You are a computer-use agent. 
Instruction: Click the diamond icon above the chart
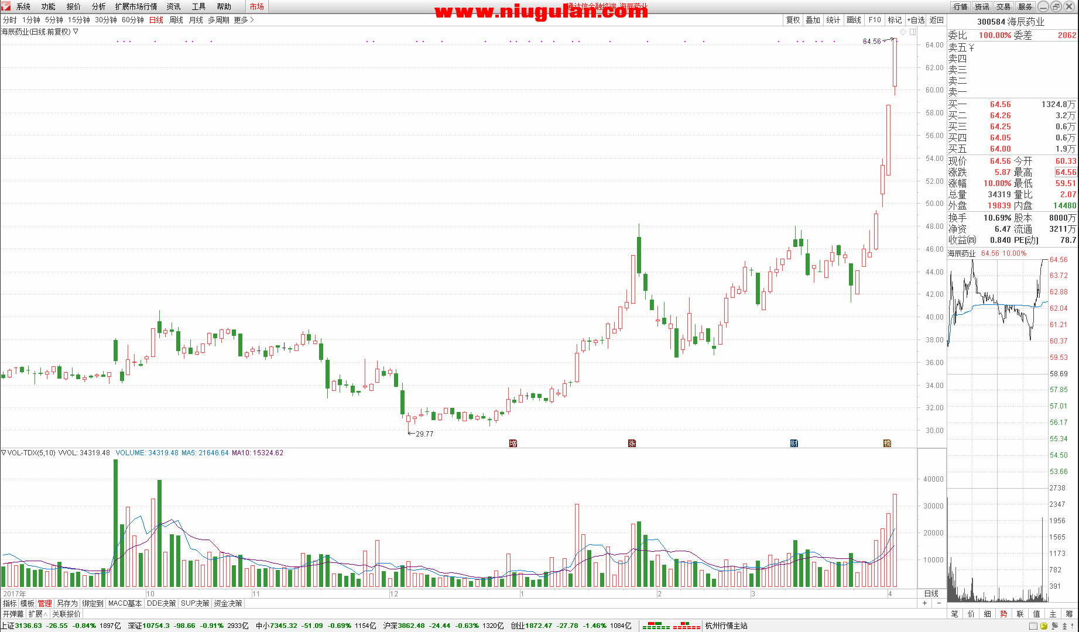(x=903, y=32)
